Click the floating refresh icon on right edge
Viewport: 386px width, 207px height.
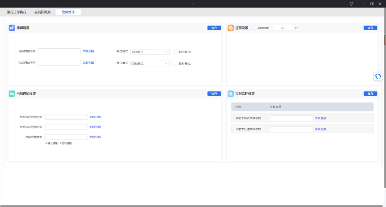(x=378, y=76)
